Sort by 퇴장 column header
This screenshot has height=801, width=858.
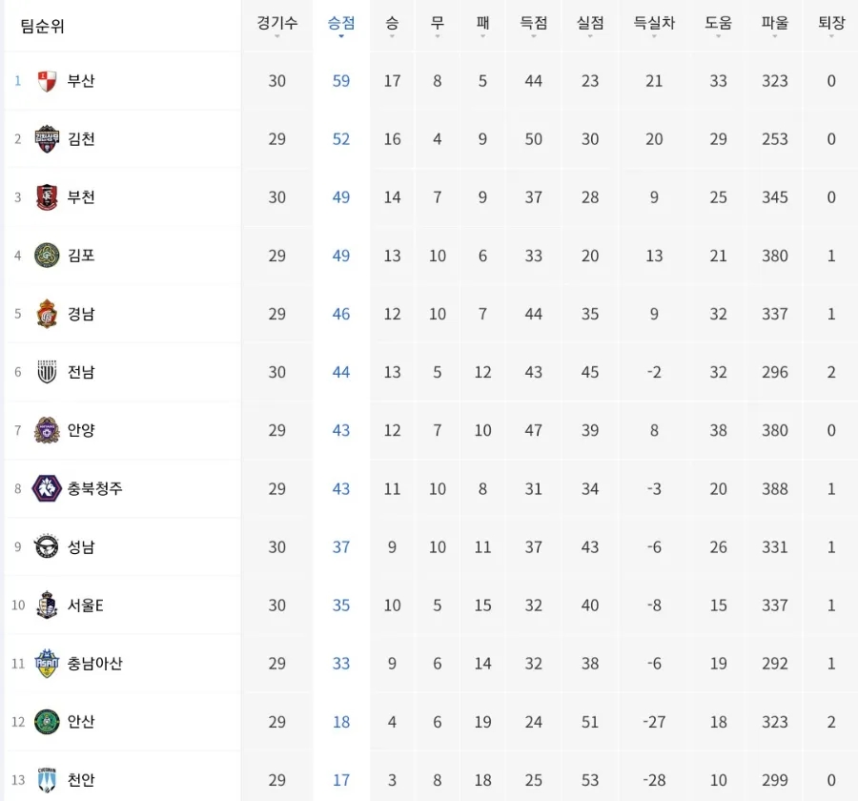[831, 25]
